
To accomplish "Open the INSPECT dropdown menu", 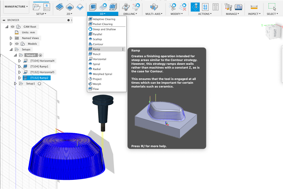I will point(254,14).
